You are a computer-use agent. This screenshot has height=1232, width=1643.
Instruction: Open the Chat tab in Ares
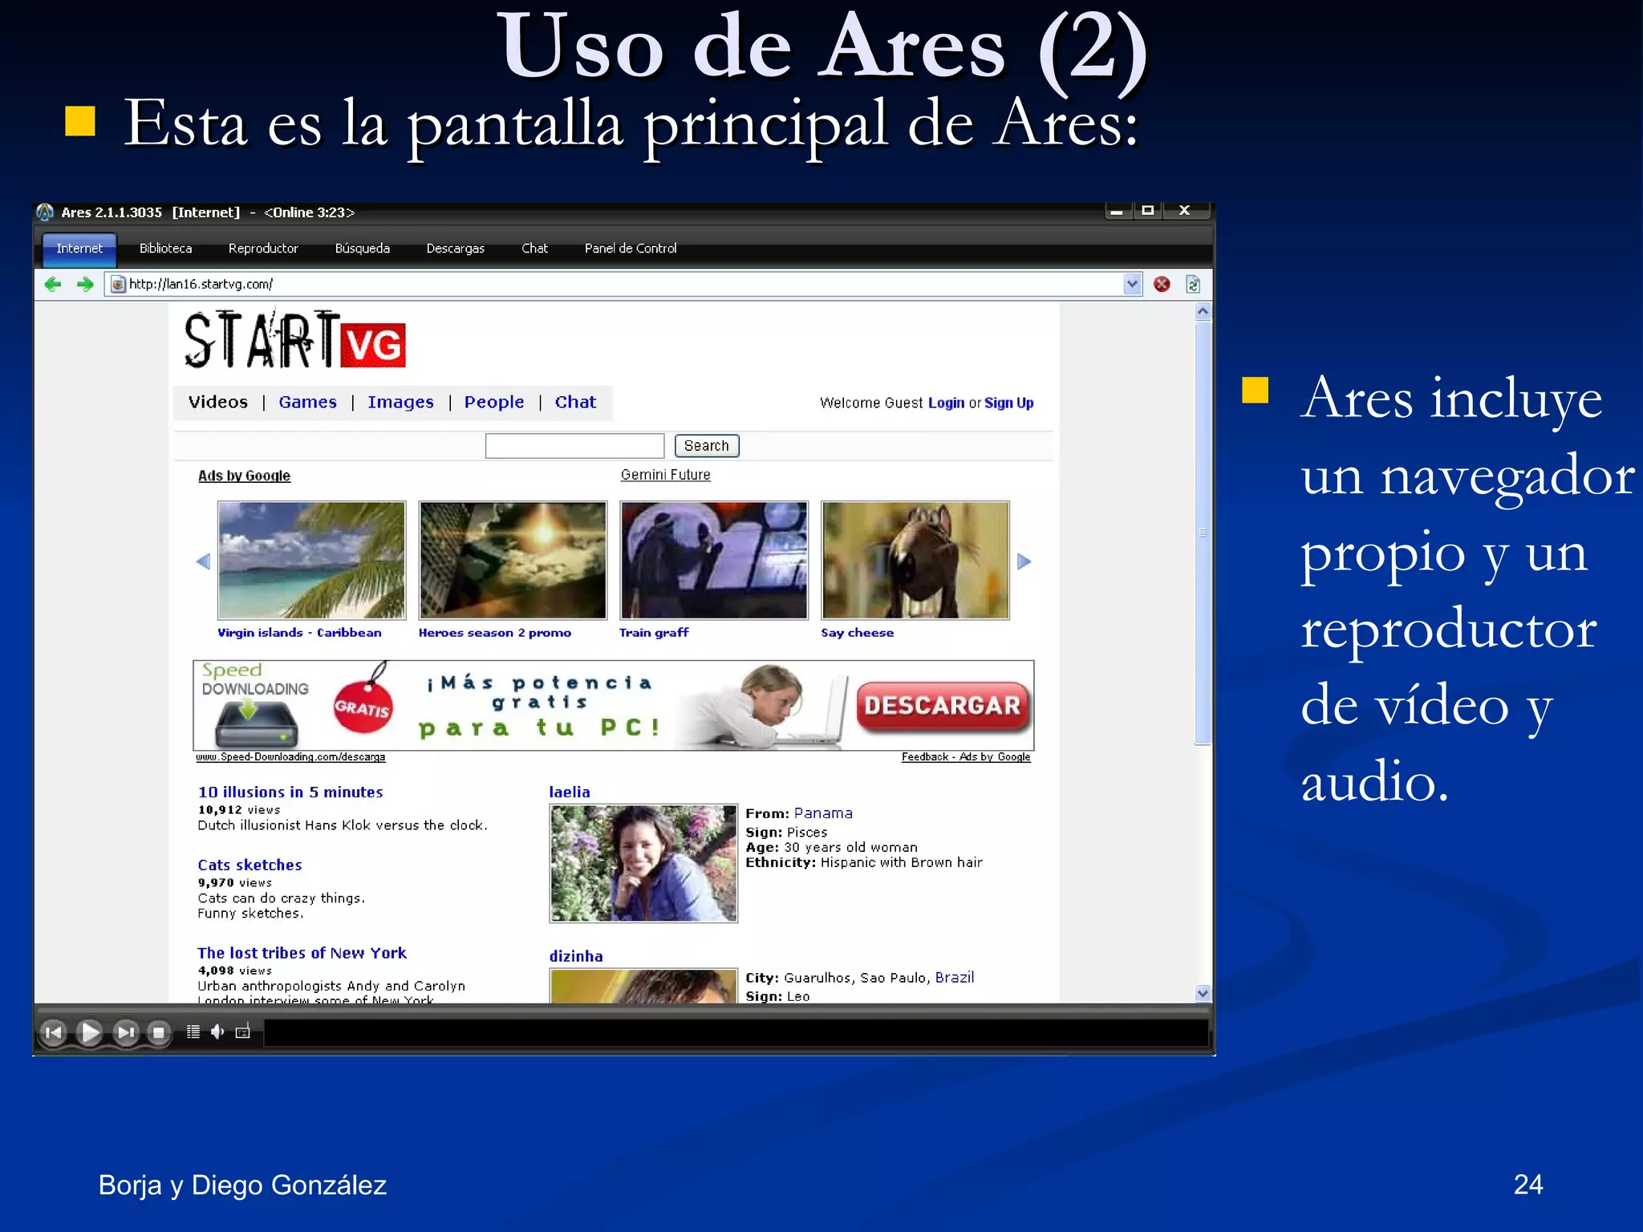(534, 249)
